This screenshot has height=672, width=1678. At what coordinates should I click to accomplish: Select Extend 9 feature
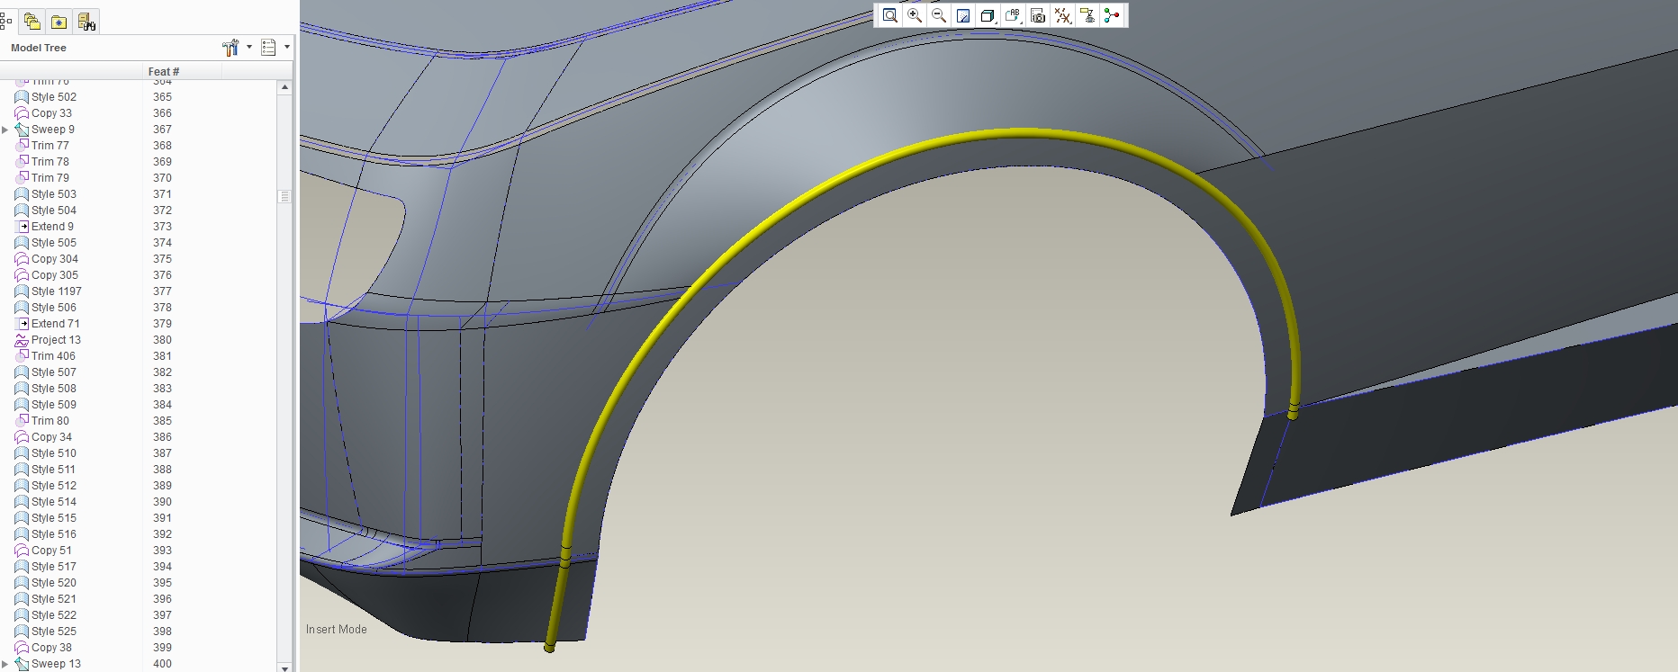(x=52, y=227)
